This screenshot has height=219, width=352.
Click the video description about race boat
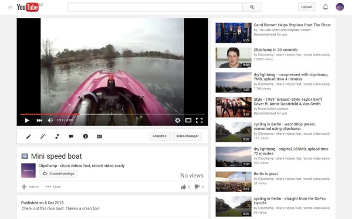[x=60, y=208]
